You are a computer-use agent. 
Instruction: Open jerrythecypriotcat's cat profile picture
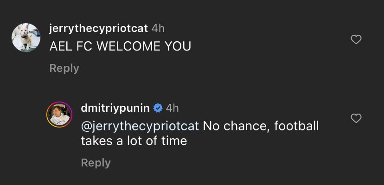click(26, 38)
